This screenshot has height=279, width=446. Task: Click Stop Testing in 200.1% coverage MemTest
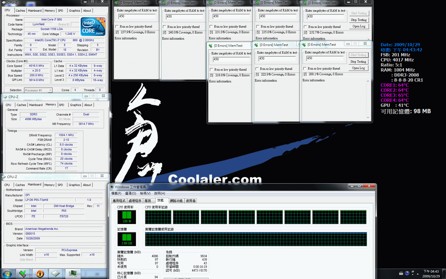(x=358, y=62)
